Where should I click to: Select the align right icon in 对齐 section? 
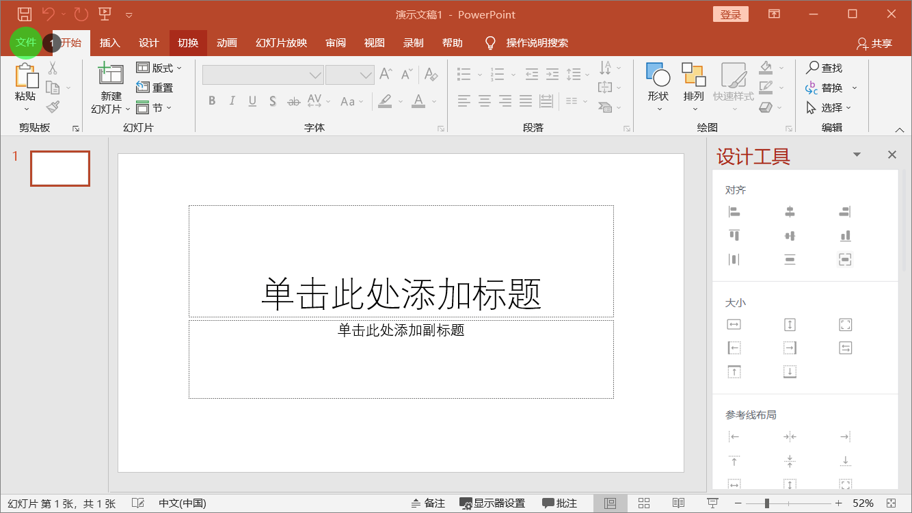[845, 212]
